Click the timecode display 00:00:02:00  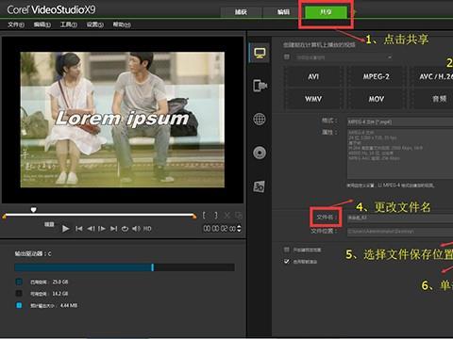220,229
